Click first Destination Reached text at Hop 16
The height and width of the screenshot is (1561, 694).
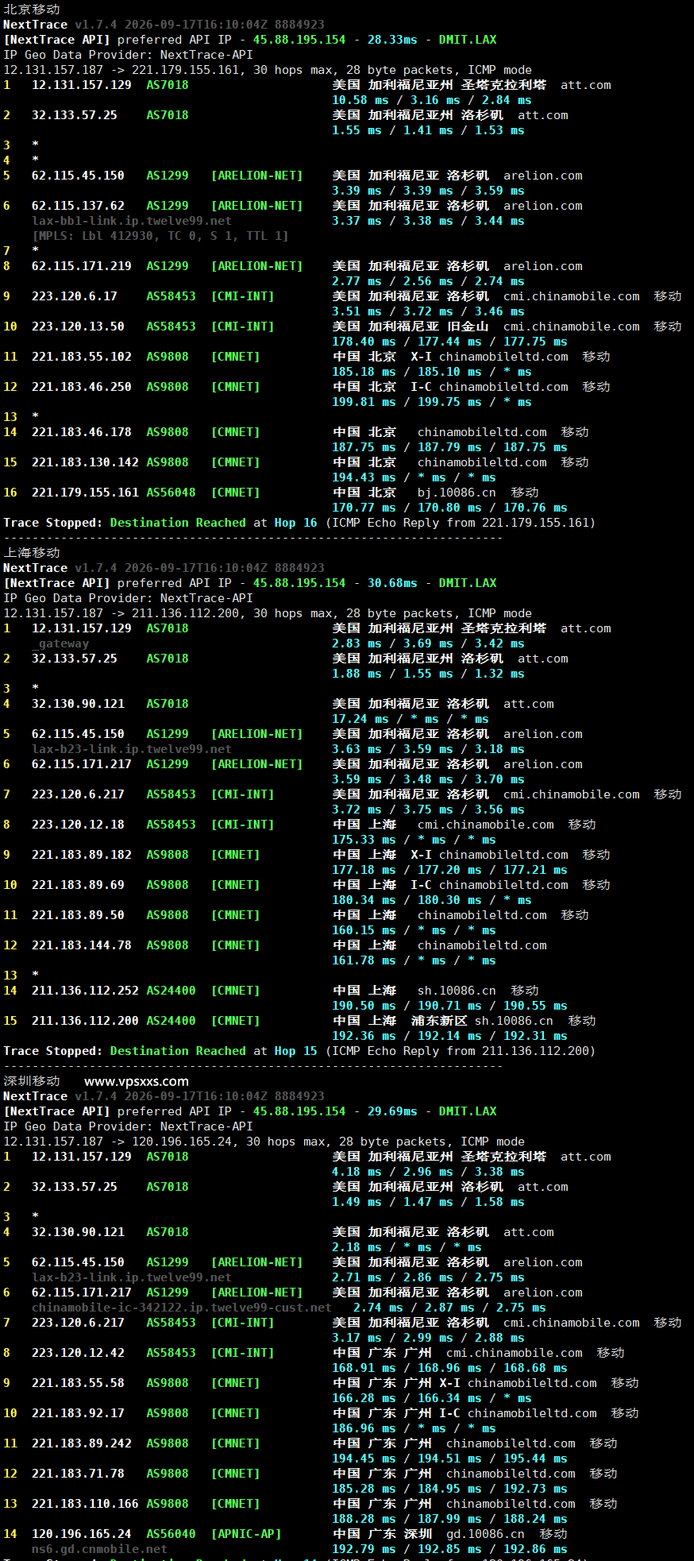point(178,523)
